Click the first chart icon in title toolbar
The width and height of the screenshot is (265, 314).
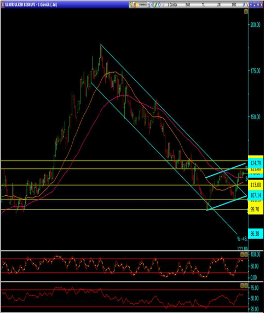click(130, 4)
